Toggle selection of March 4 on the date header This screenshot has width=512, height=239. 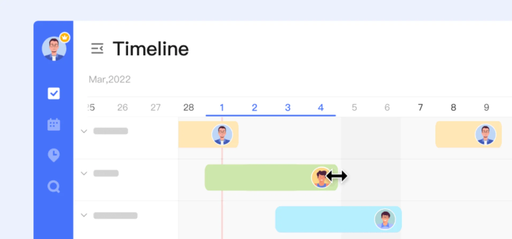pyautogui.click(x=321, y=107)
